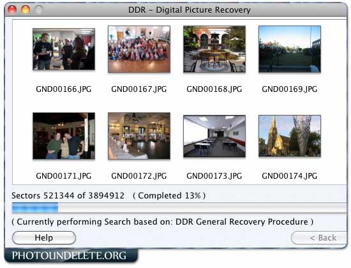351x268 pixels.
Task: Click the GND00174.JPG file name
Action: coord(290,176)
